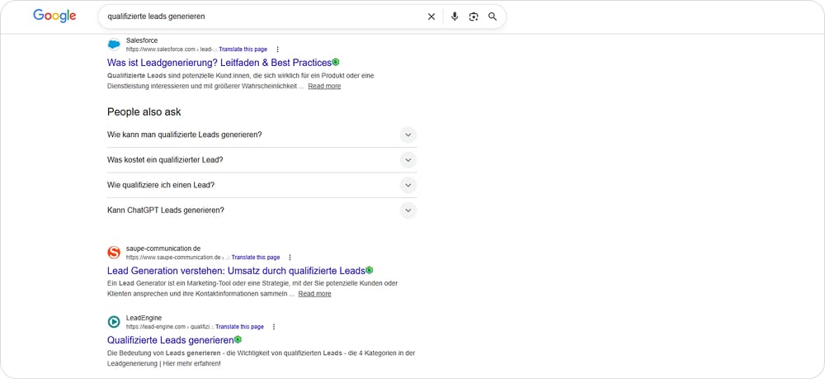Clear the search query with X icon
The width and height of the screenshot is (825, 379).
pyautogui.click(x=431, y=17)
